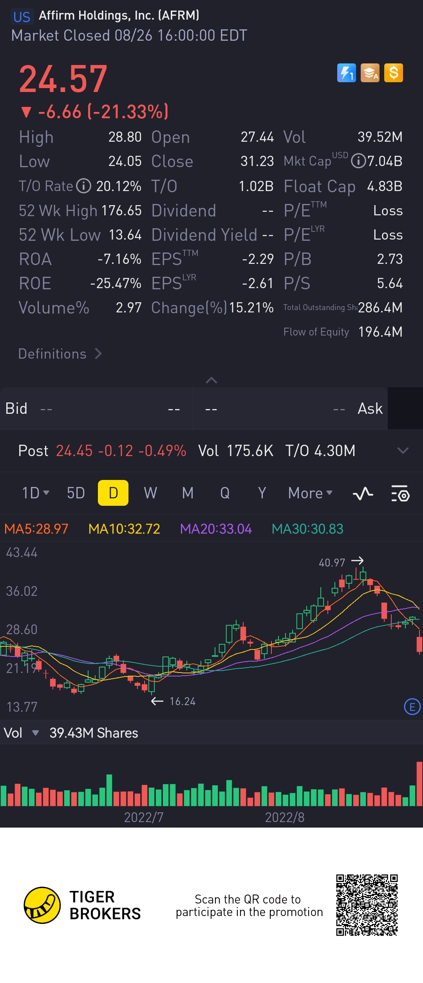Open the Vol indicator dropdown

(x=21, y=733)
